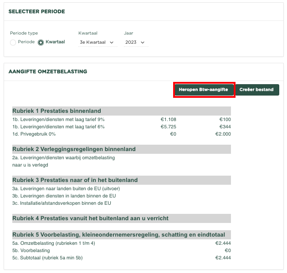This screenshot has width=287, height=273.
Task: Select the Periode radio button
Action: click(13, 42)
